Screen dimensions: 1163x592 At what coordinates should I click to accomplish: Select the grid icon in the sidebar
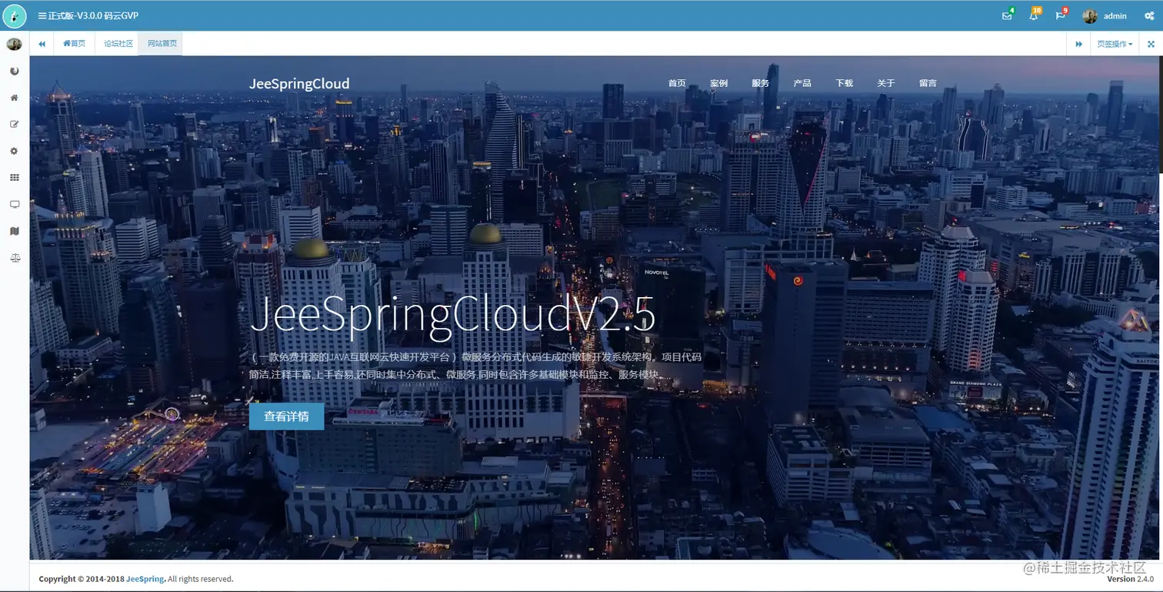coord(14,178)
